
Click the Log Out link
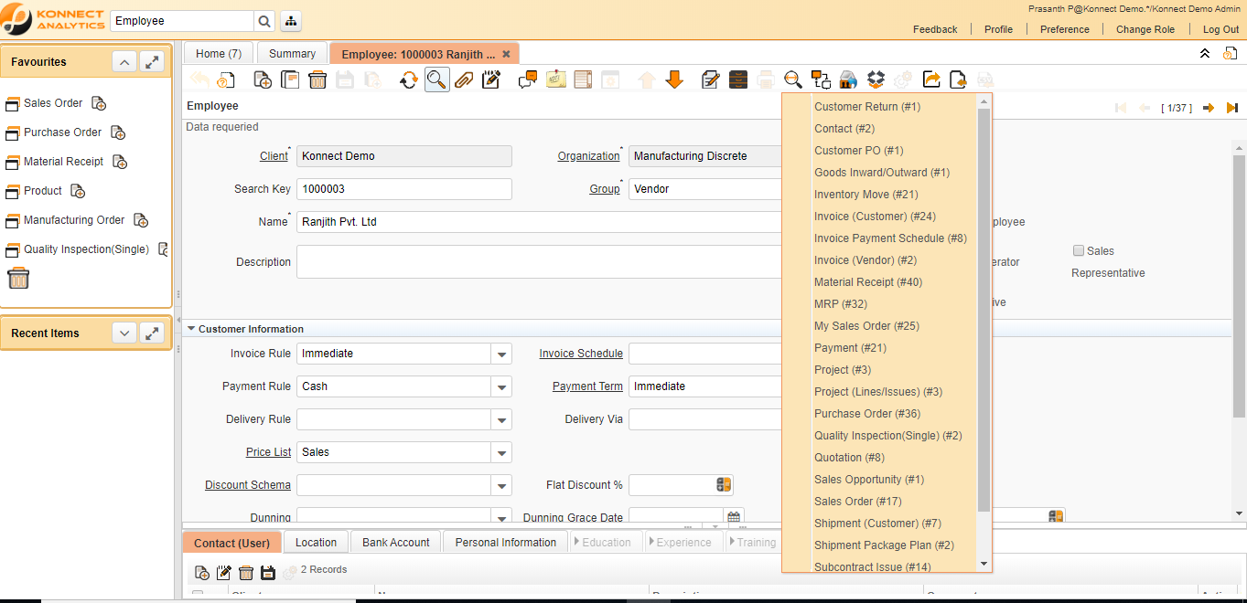[1220, 28]
